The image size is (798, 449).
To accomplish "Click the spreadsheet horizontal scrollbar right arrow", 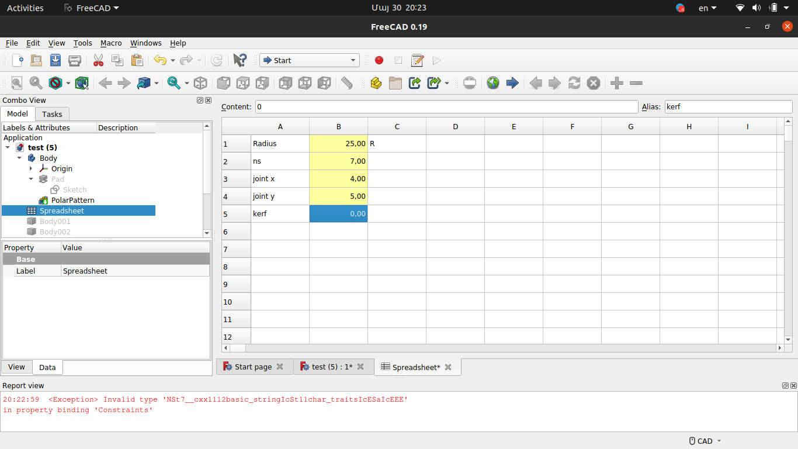I will point(780,348).
